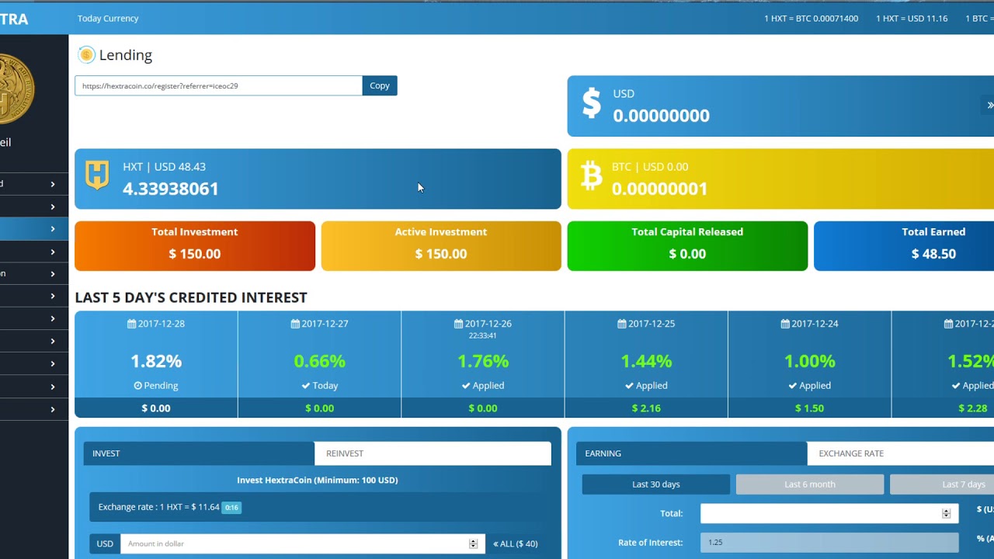
Task: Click the 1.82% pending interest value
Action: pyautogui.click(x=156, y=361)
